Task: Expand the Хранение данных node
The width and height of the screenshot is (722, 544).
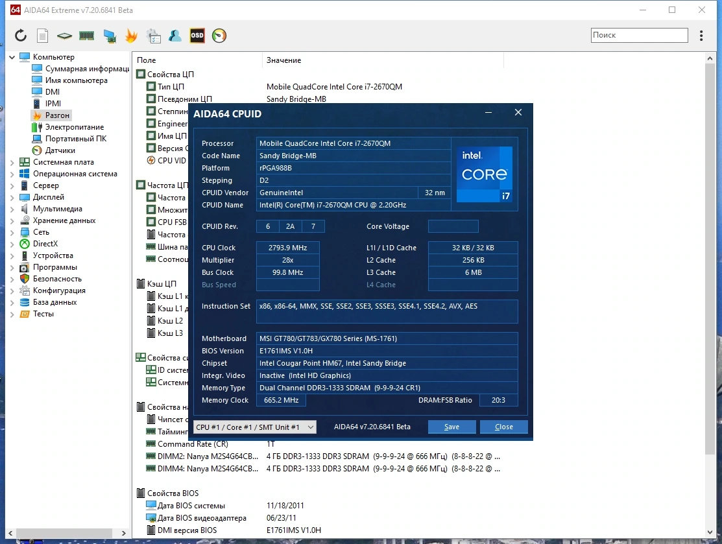Action: [12, 220]
